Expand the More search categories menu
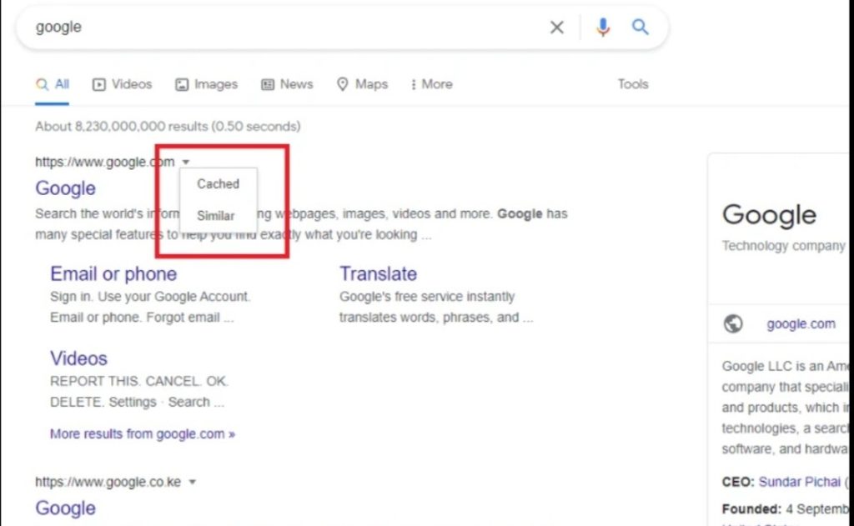This screenshot has height=526, width=854. tap(432, 84)
